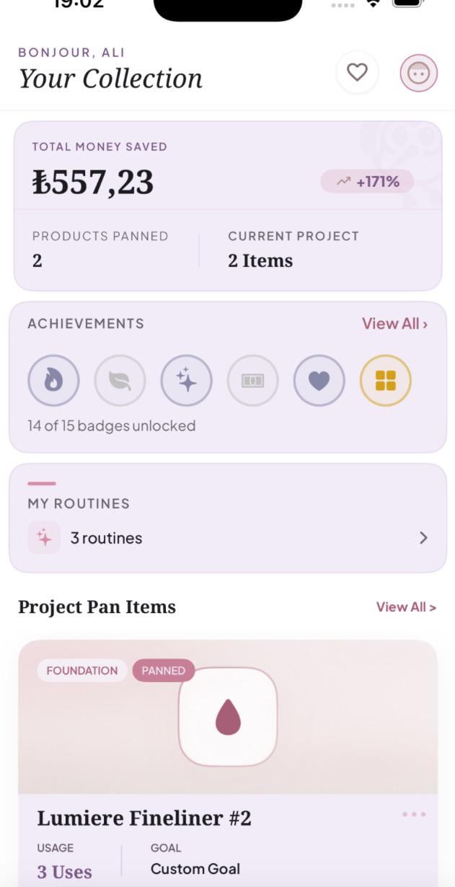Select the flame streak achievement badge

[x=53, y=381]
